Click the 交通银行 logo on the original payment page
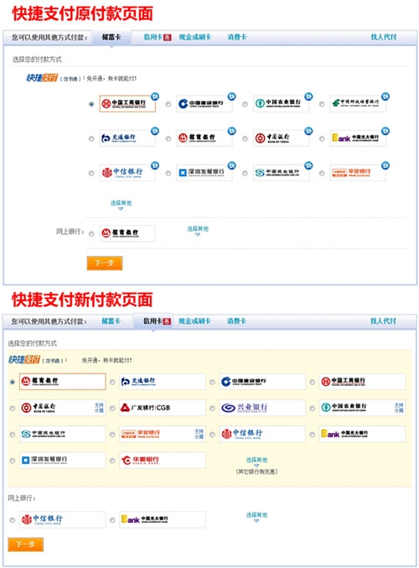Image resolution: width=419 pixels, height=568 pixels. pos(127,138)
